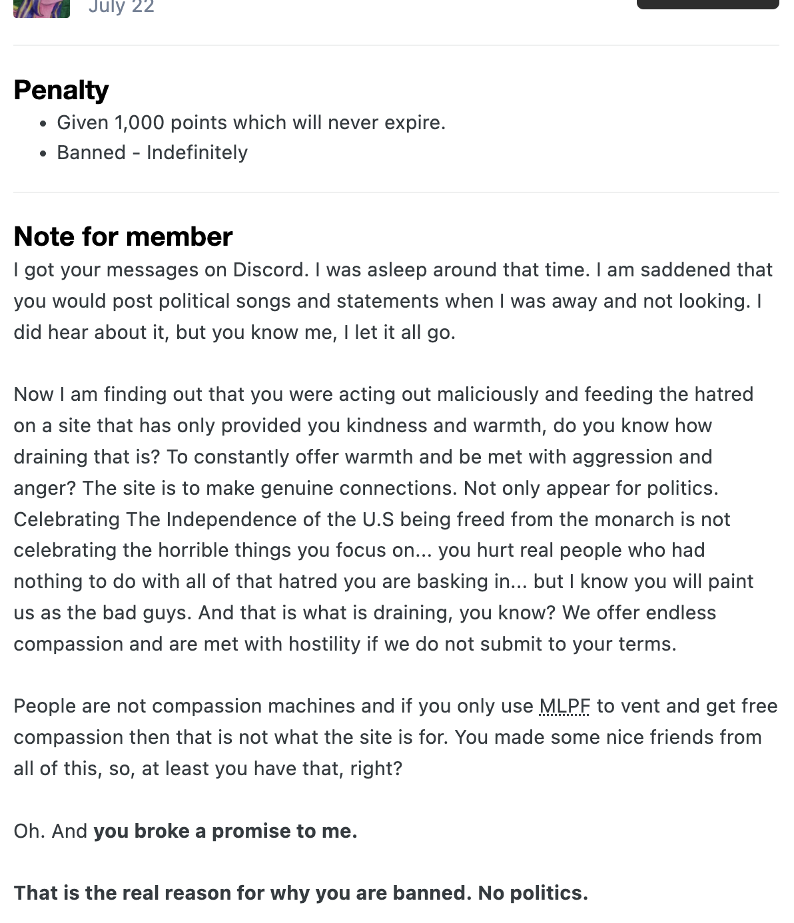The width and height of the screenshot is (794, 923).
Task: Click the word Oh. before the bold promise text
Action: (28, 831)
